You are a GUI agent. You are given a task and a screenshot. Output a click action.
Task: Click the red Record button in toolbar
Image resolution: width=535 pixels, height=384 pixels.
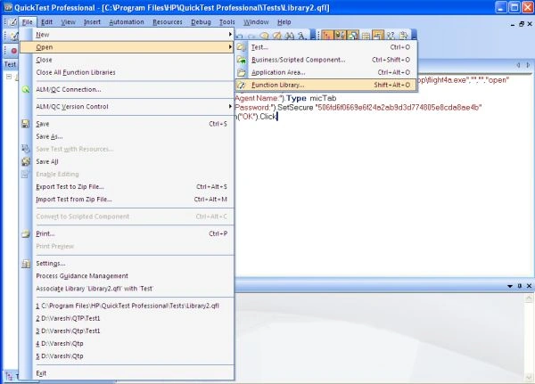pyautogui.click(x=14, y=51)
